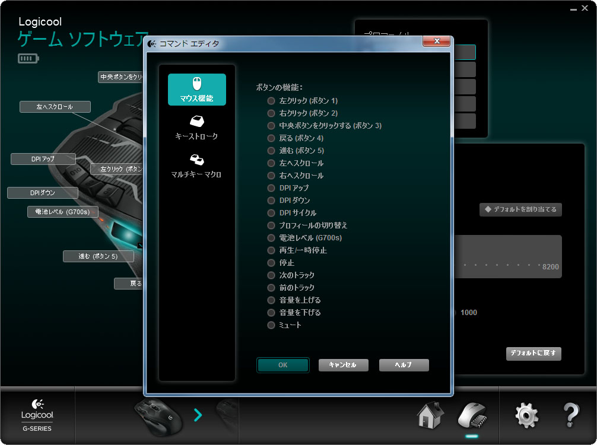Image resolution: width=597 pixels, height=445 pixels.
Task: Select 左クリック (ボタン 1) radio button
Action: point(271,101)
